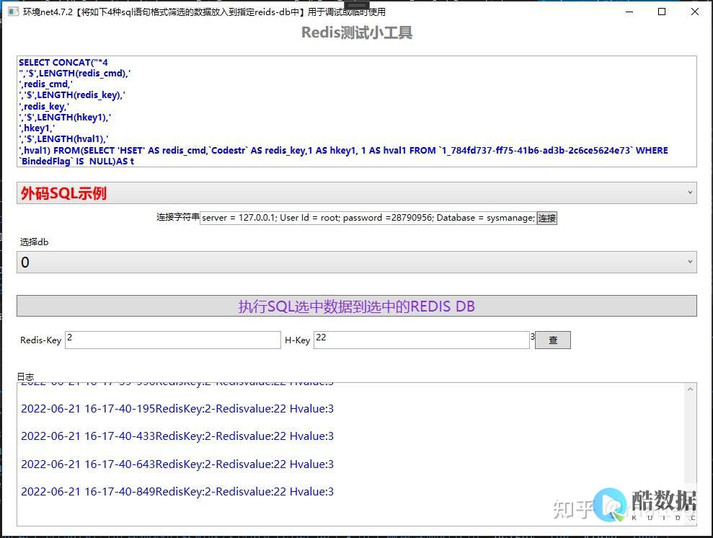Click the 选择db label
The width and height of the screenshot is (713, 538).
pos(34,242)
